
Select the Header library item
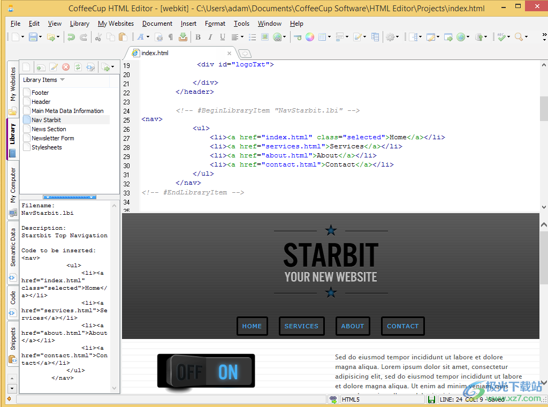(41, 102)
